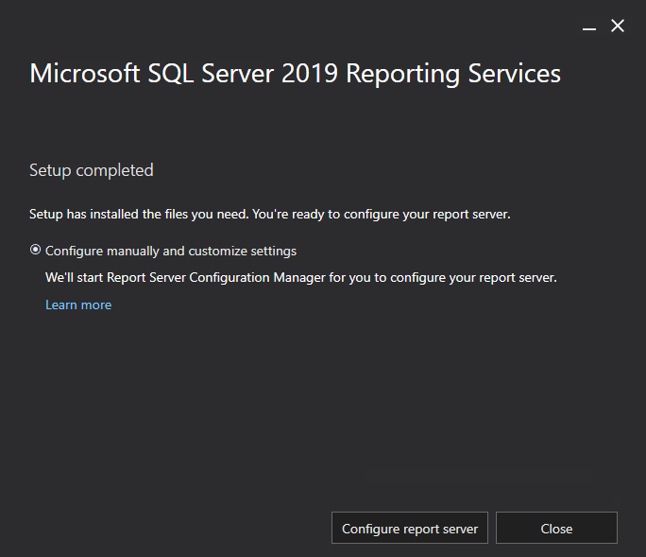Toggle the manual configuration radio option
The width and height of the screenshot is (646, 557).
36,251
